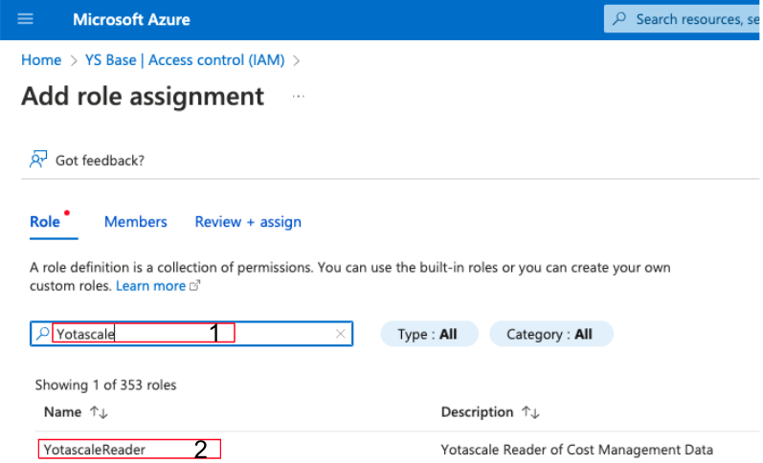Go to Review + assign tab
763x463 pixels.
click(248, 222)
